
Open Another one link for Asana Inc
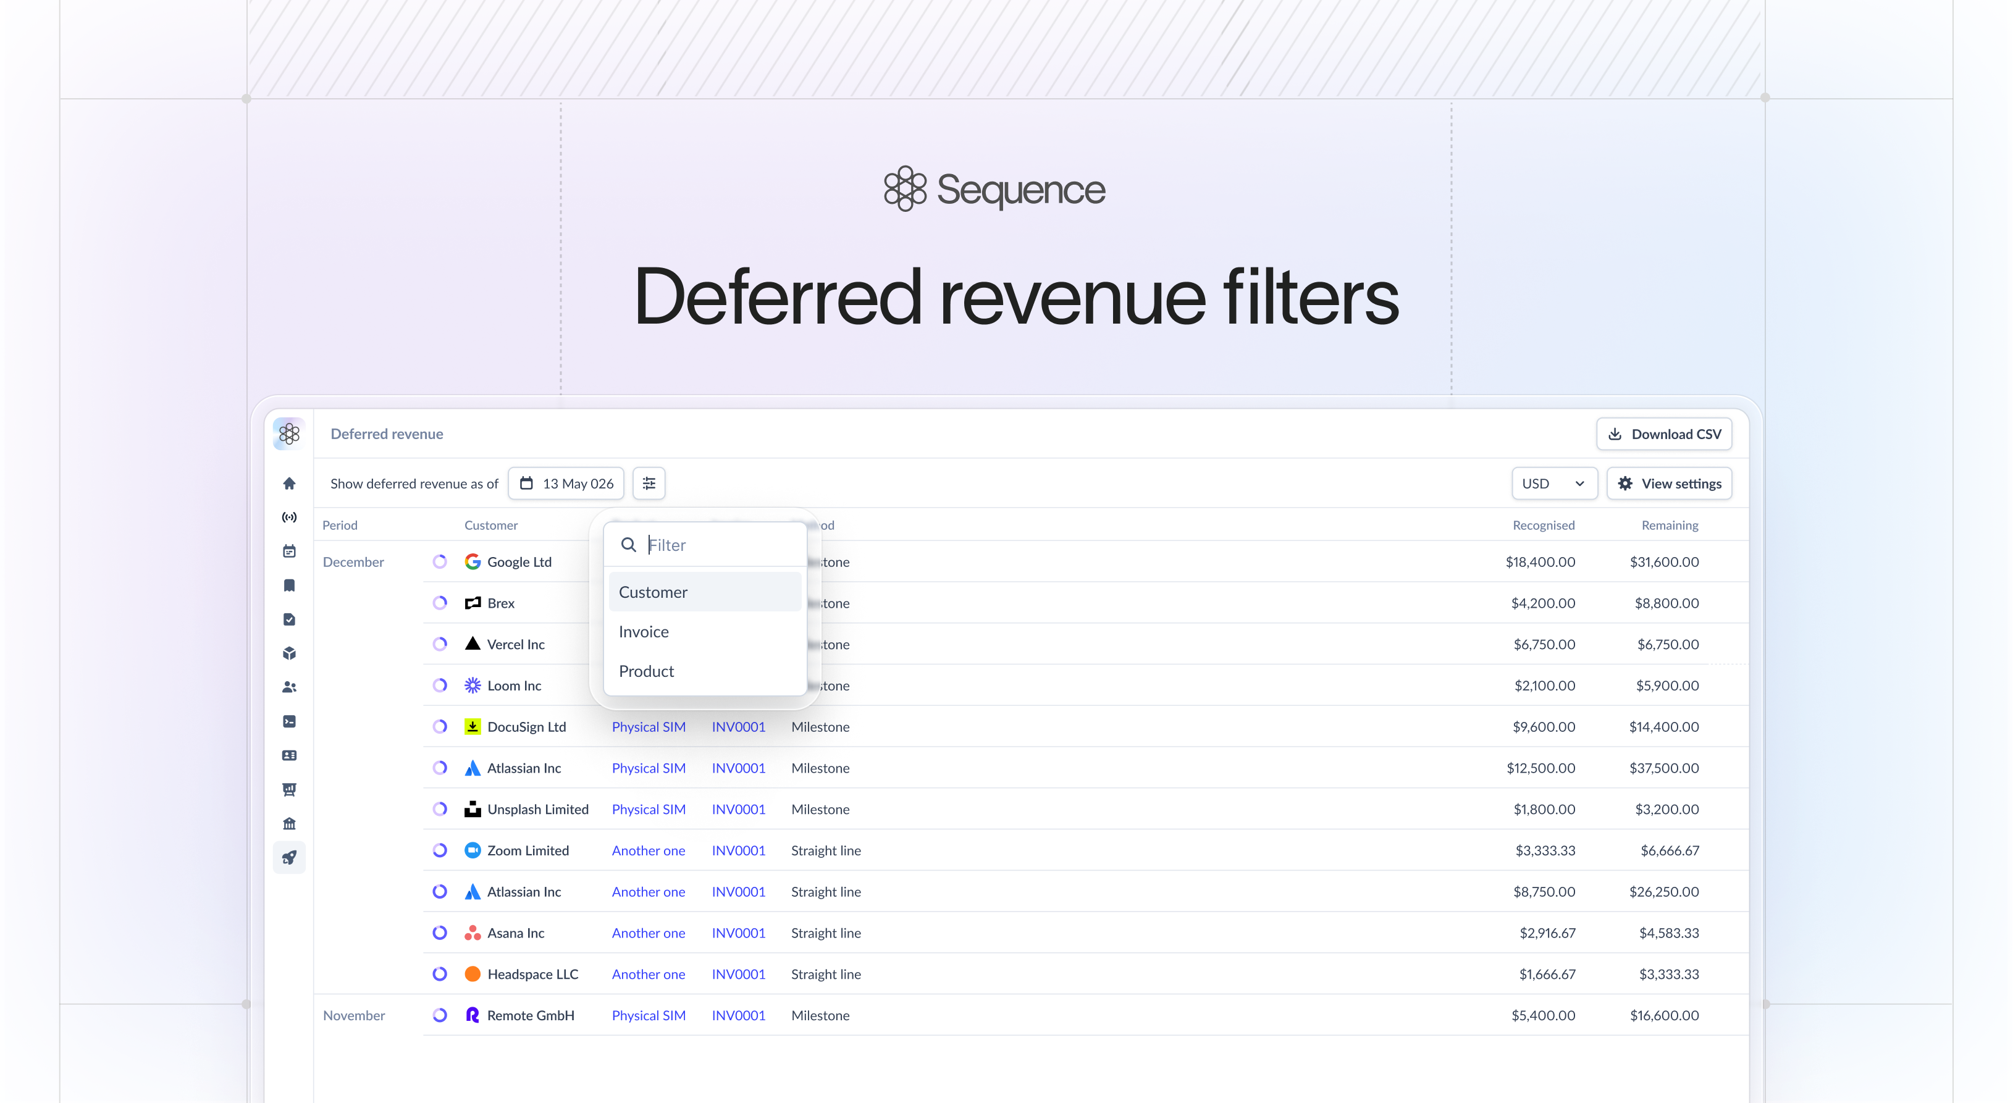tap(649, 933)
